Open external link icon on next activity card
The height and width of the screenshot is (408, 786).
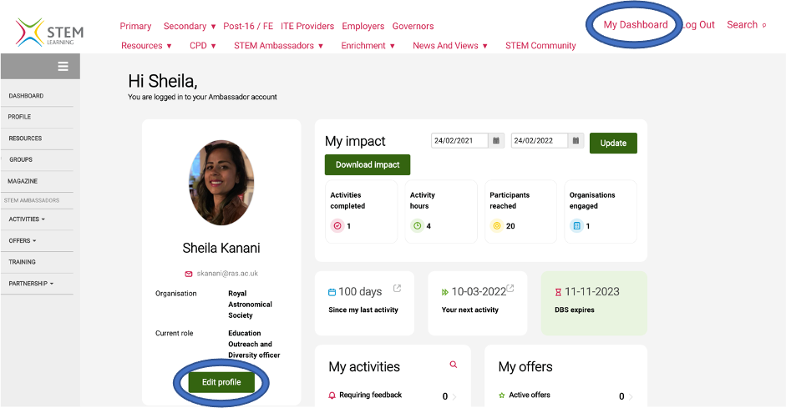tap(510, 289)
